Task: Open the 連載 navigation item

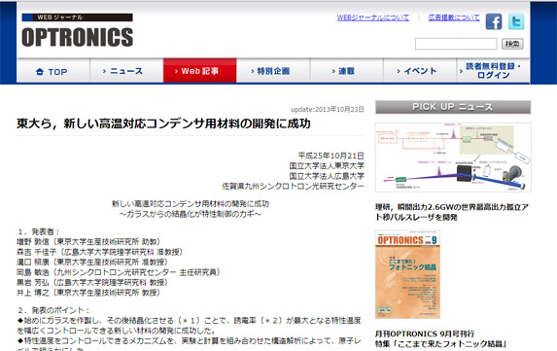Action: (346, 71)
